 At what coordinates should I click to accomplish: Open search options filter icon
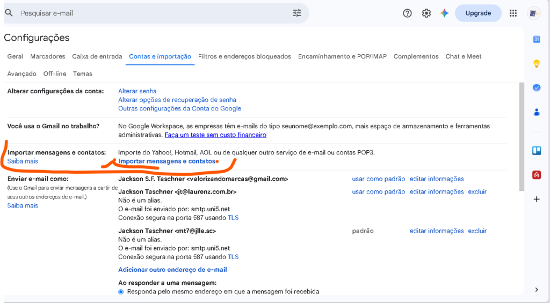(296, 13)
